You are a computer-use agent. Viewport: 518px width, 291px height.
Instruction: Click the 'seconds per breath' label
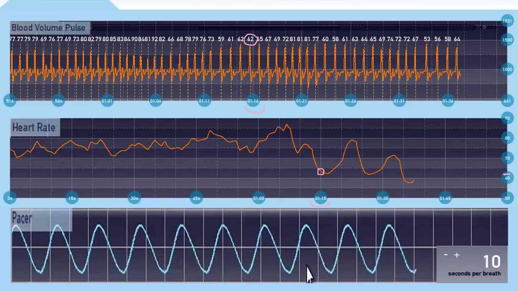click(x=474, y=273)
